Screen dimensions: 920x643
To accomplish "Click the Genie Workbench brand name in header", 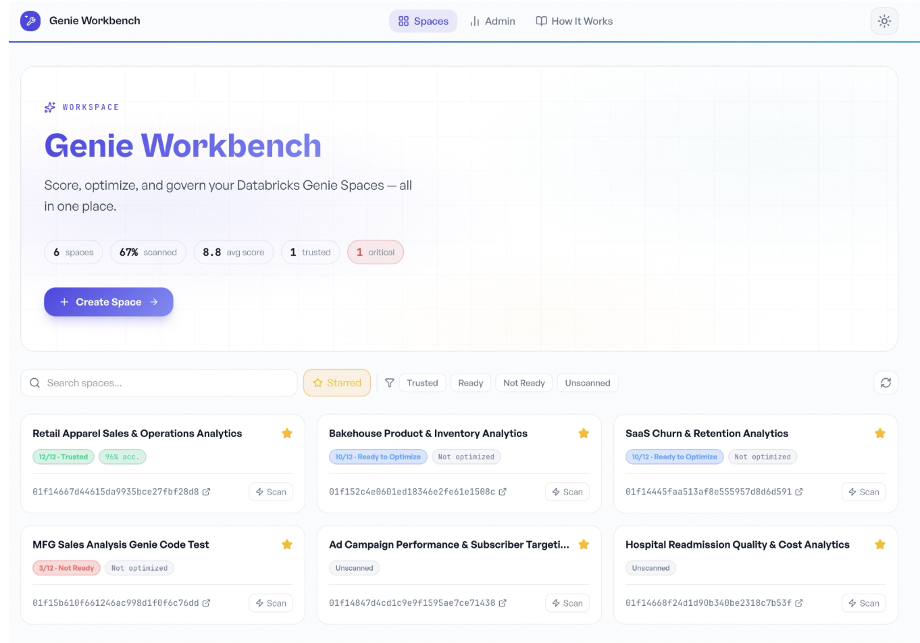I will [x=95, y=21].
